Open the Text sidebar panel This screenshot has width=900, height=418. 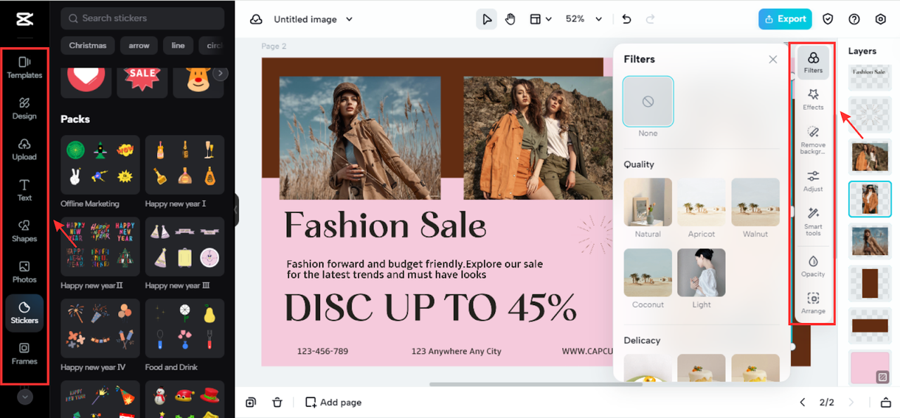(x=25, y=190)
